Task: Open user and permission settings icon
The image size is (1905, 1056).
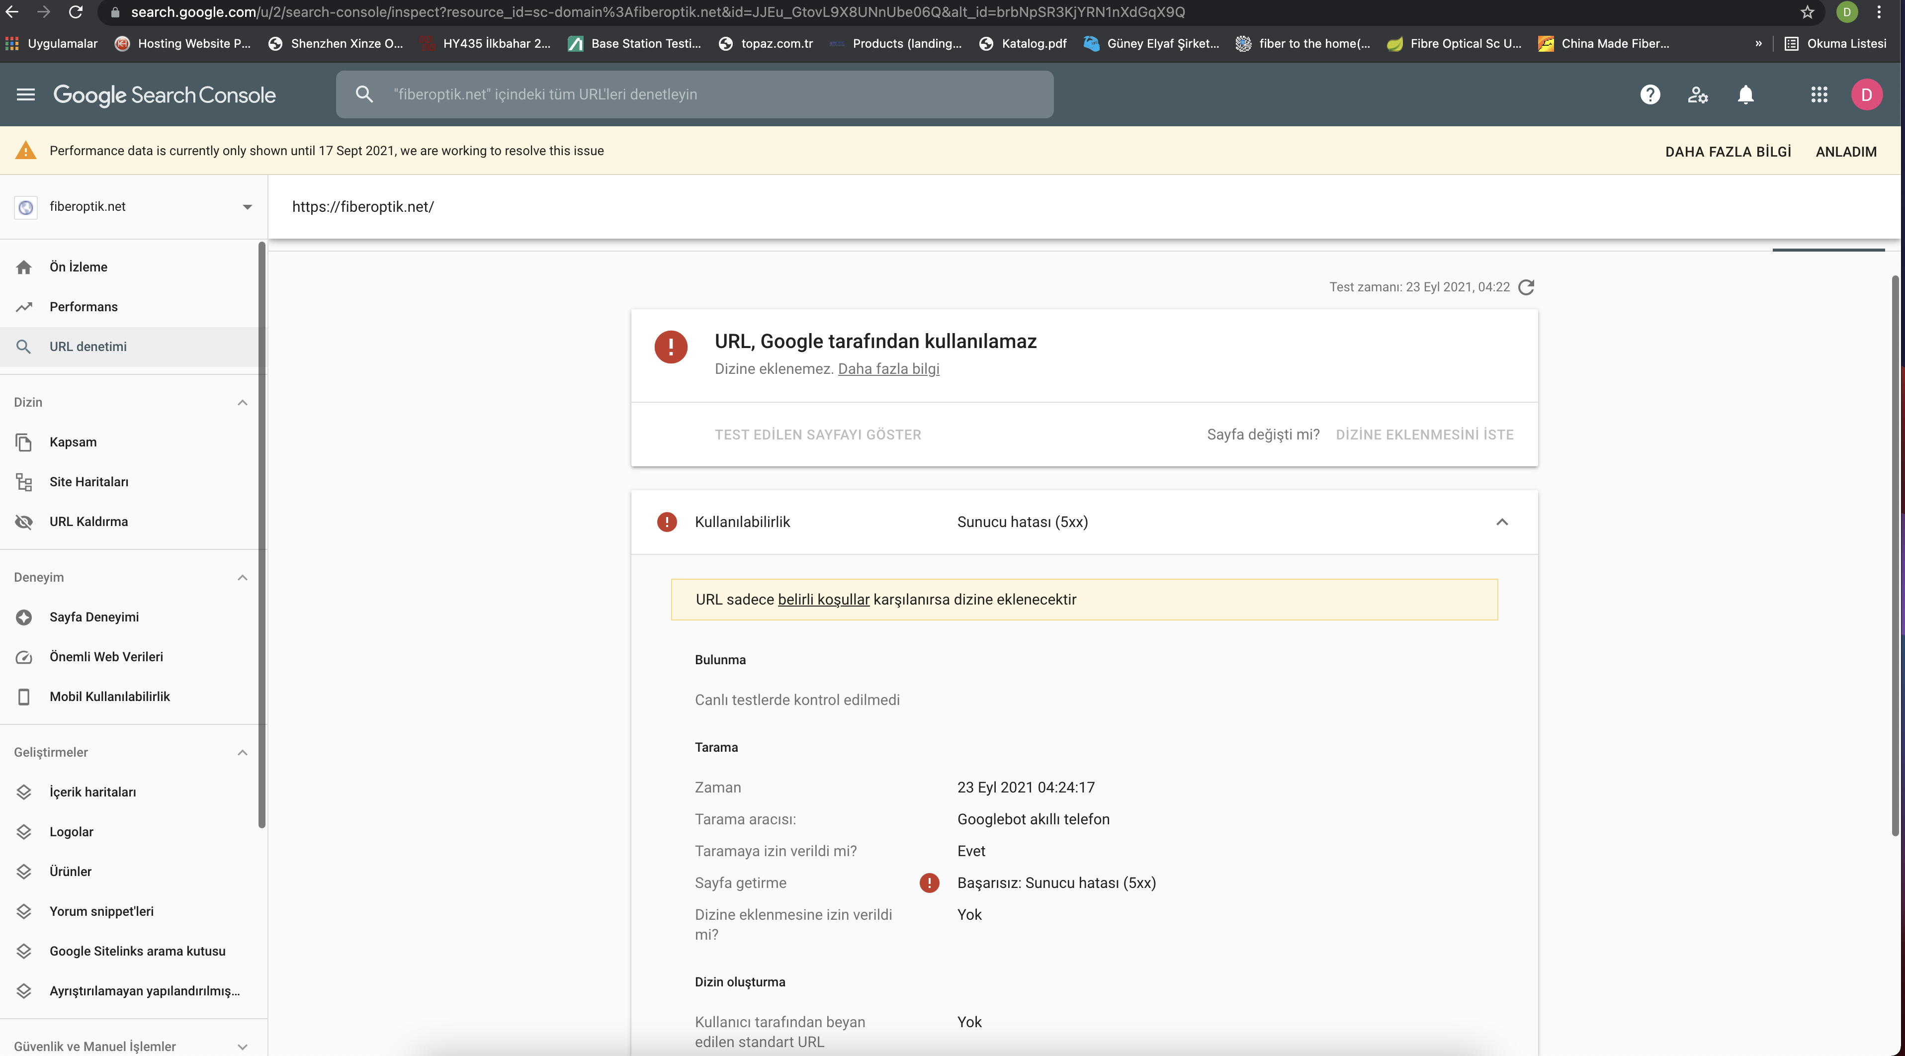Action: [x=1698, y=94]
